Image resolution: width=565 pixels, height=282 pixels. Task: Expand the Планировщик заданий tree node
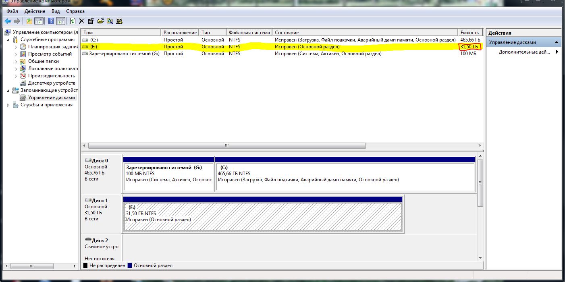tap(16, 47)
